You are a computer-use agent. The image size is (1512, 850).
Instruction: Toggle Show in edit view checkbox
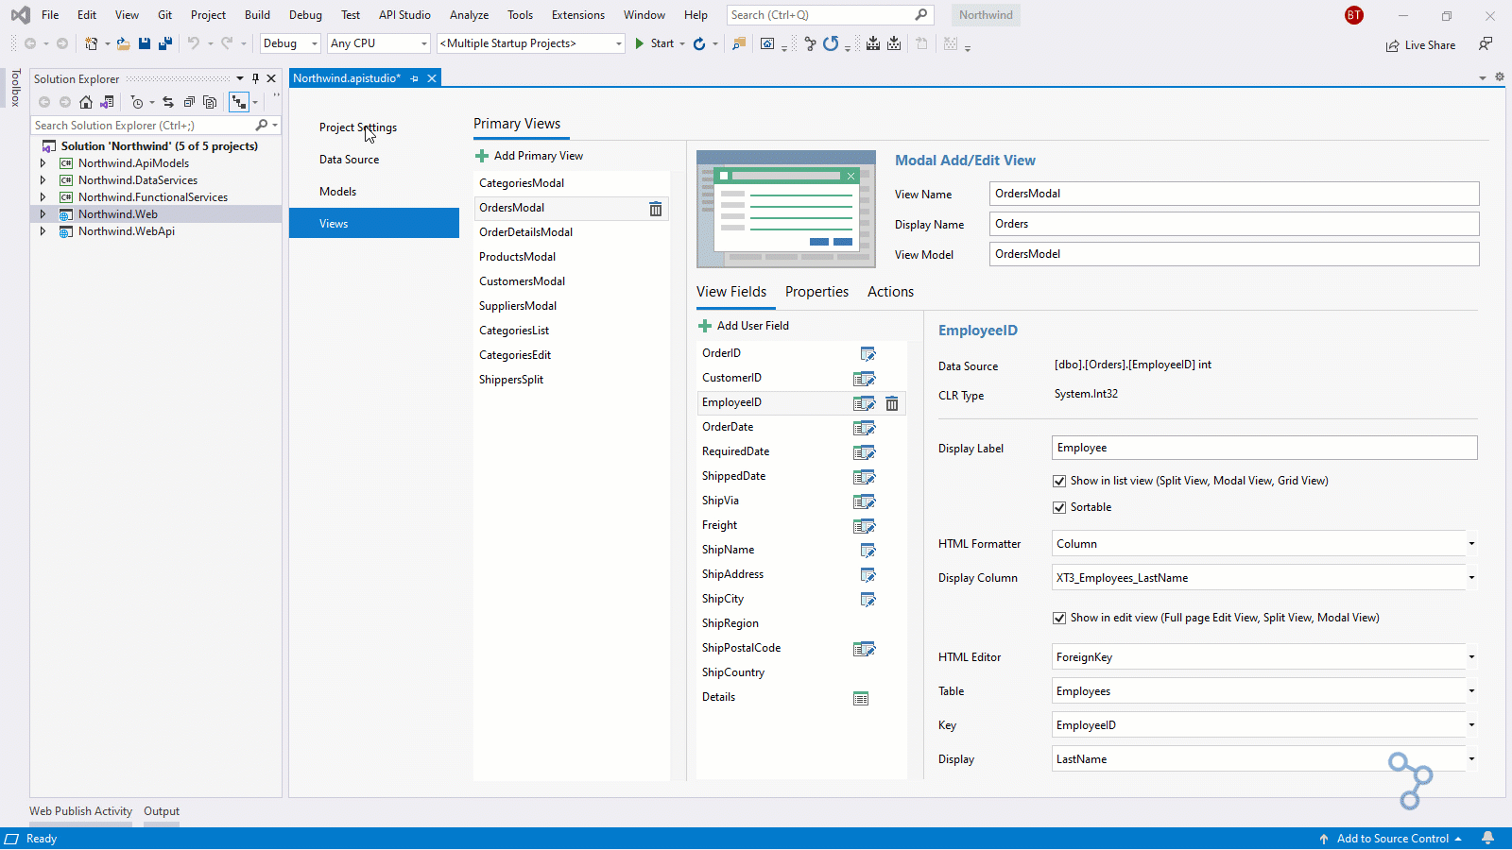[x=1059, y=618]
